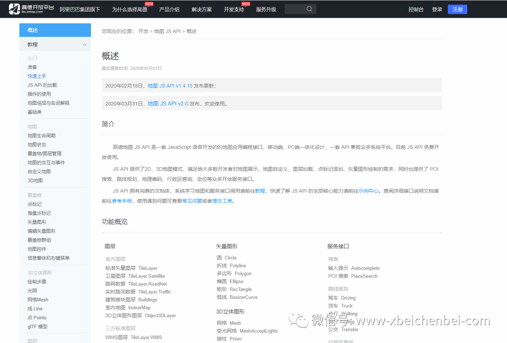
Task: Open the 产品介绍 menu
Action: tap(169, 8)
